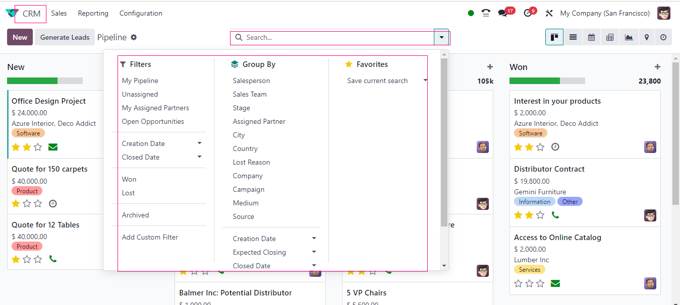Open graph view icon
This screenshot has height=305, width=680.
629,37
